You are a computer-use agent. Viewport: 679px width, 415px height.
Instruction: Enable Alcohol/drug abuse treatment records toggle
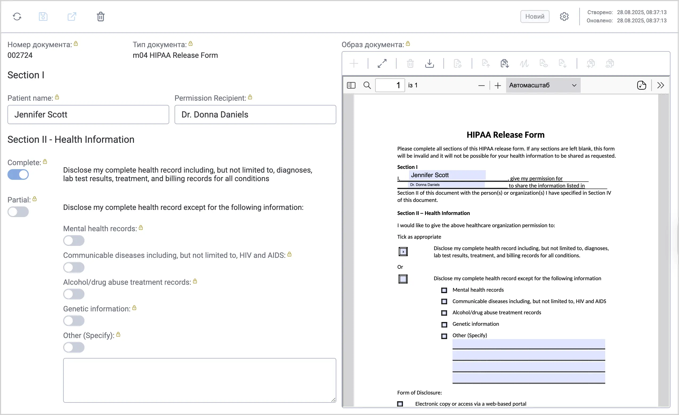(74, 294)
